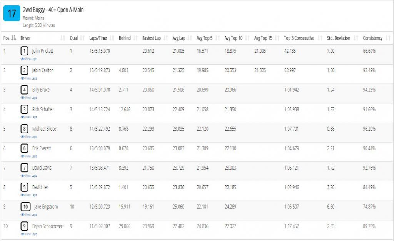Open View Laps under David Iler
This screenshot has height=241, width=394.
pos(29,195)
